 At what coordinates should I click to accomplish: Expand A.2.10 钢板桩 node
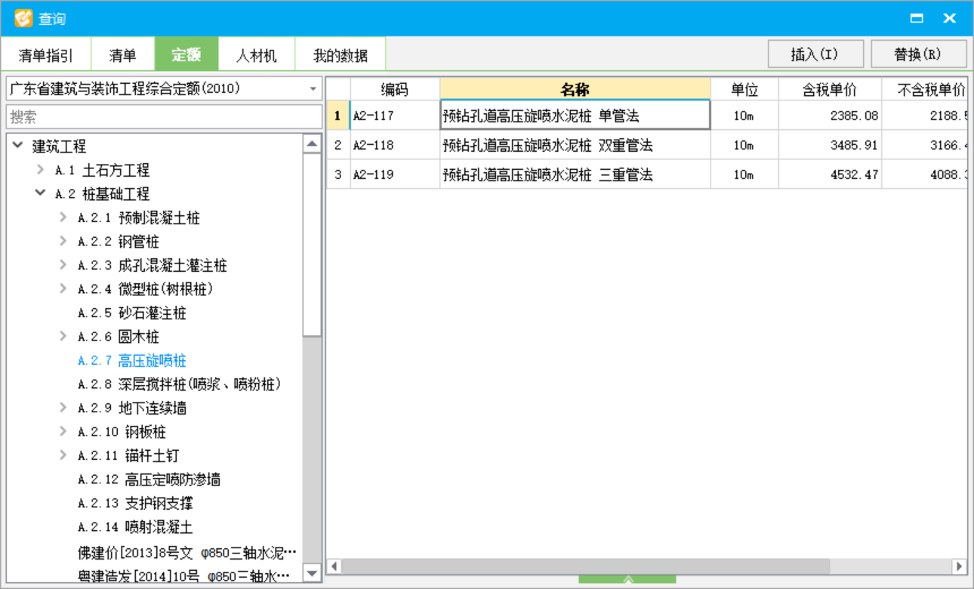pos(63,431)
